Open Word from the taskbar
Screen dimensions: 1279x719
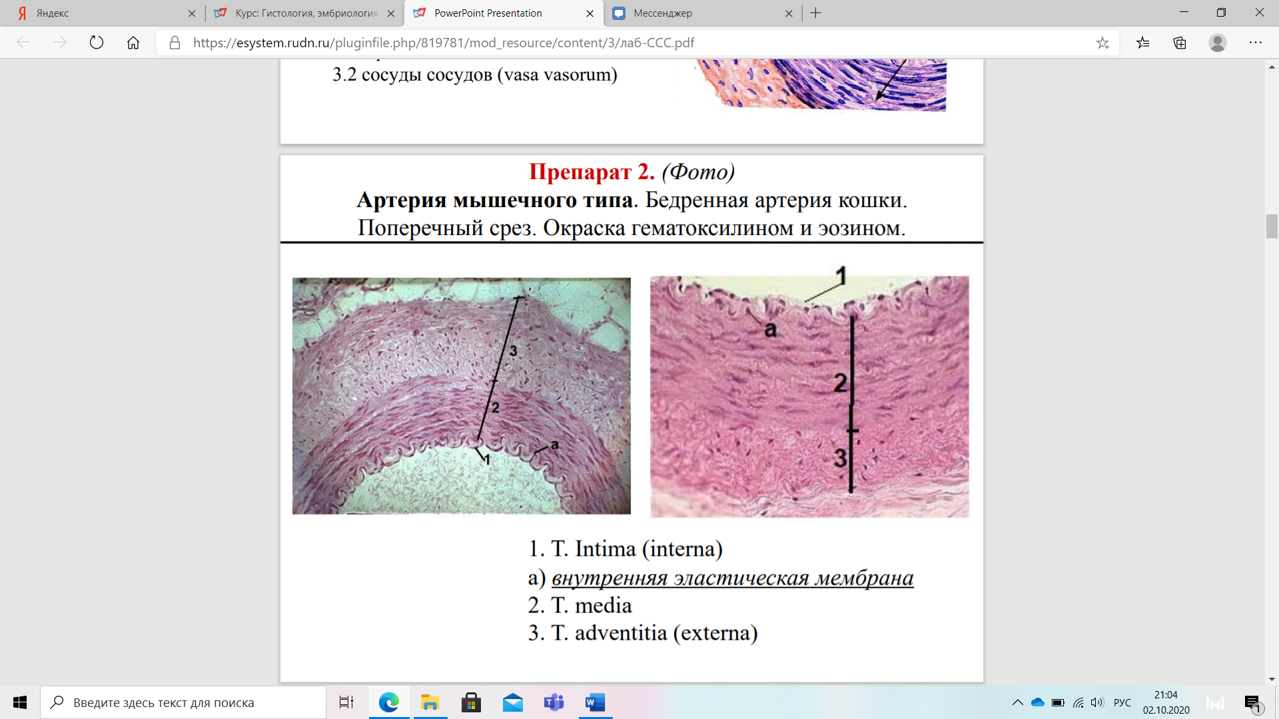pyautogui.click(x=596, y=702)
